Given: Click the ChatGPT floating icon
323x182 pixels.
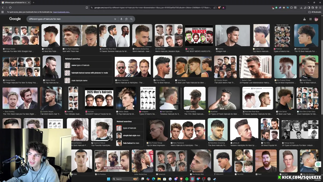Looking at the screenshot, I should [x=318, y=164].
